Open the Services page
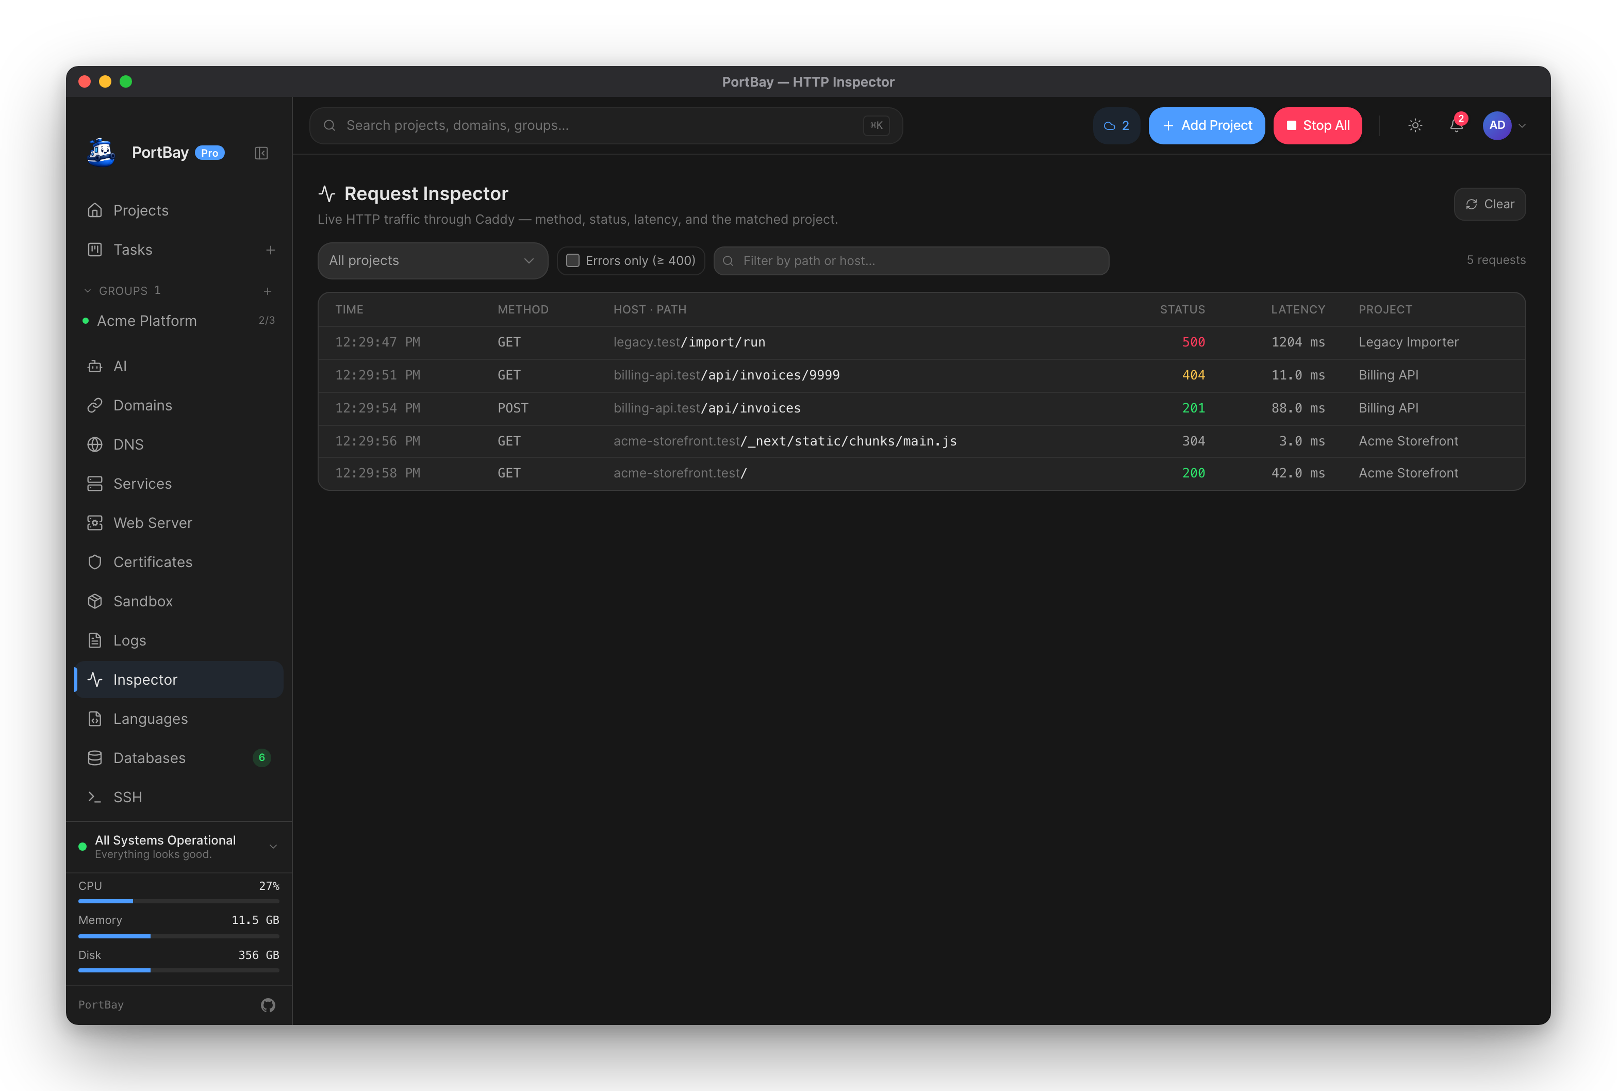 179,484
